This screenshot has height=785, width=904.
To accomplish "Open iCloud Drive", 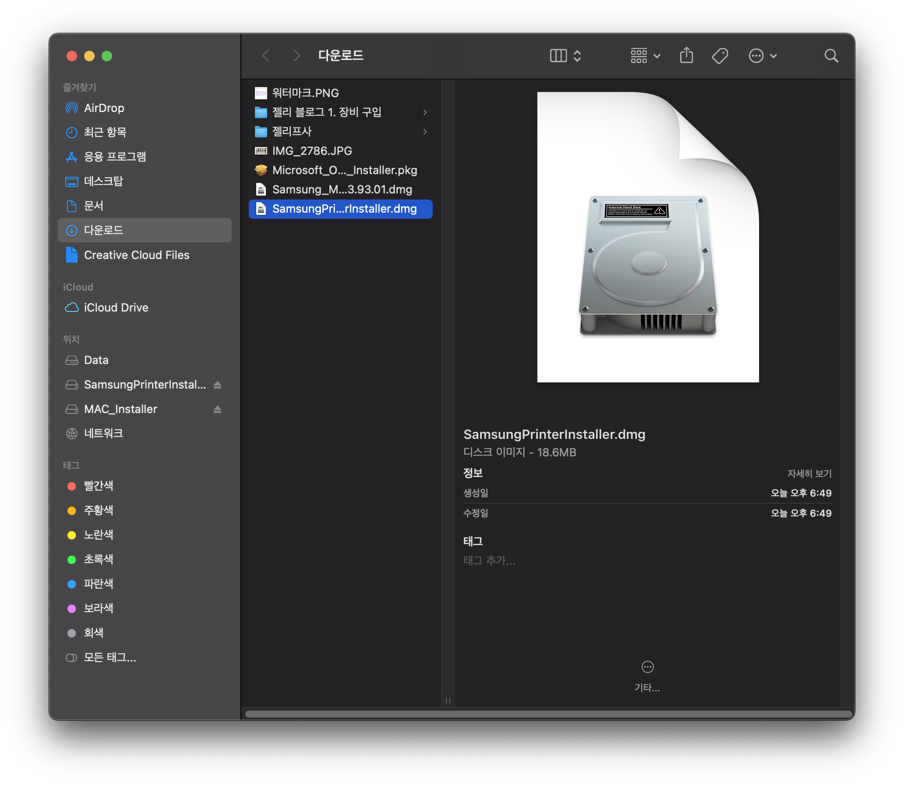I will point(144,307).
